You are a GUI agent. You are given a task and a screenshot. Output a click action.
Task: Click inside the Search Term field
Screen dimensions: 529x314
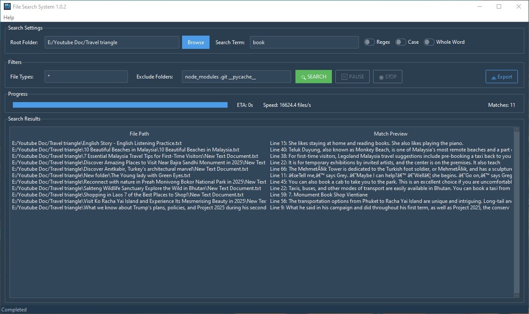tap(304, 42)
